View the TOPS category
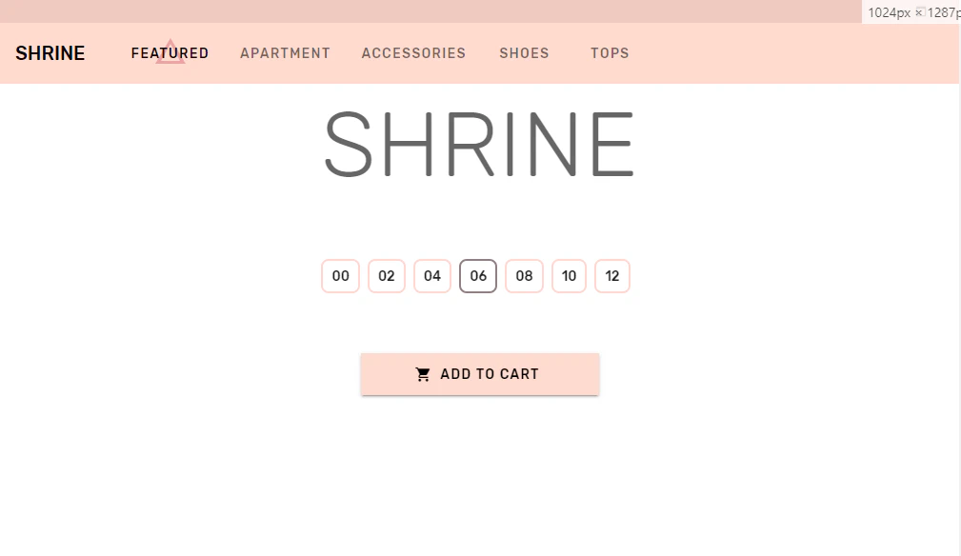The height and width of the screenshot is (556, 961). pyautogui.click(x=610, y=53)
